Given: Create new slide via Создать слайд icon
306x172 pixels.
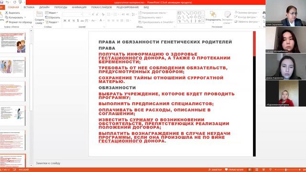Looking at the screenshot, I should point(39,14).
